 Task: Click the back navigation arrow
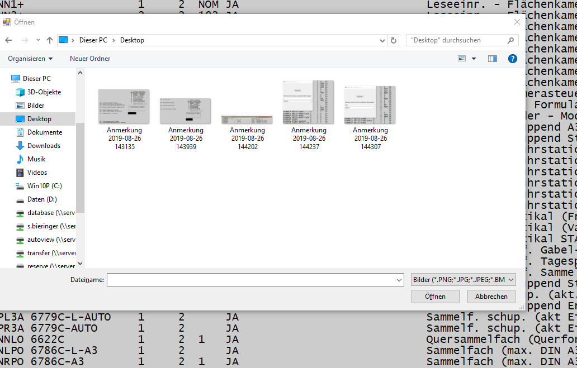8,40
